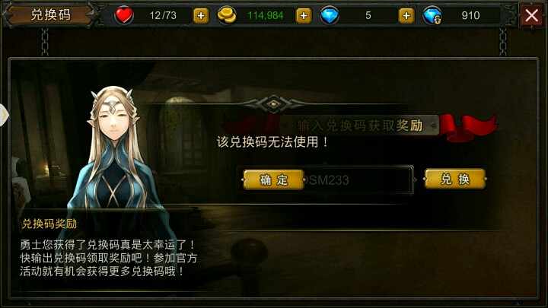Click the 兑换 redeem button
Screen dimensions: 548x308
(x=455, y=179)
